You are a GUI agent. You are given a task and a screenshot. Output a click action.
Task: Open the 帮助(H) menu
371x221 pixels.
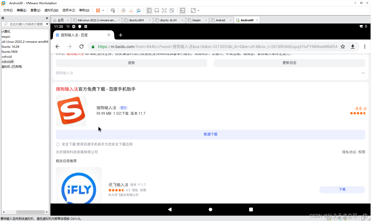point(84,10)
